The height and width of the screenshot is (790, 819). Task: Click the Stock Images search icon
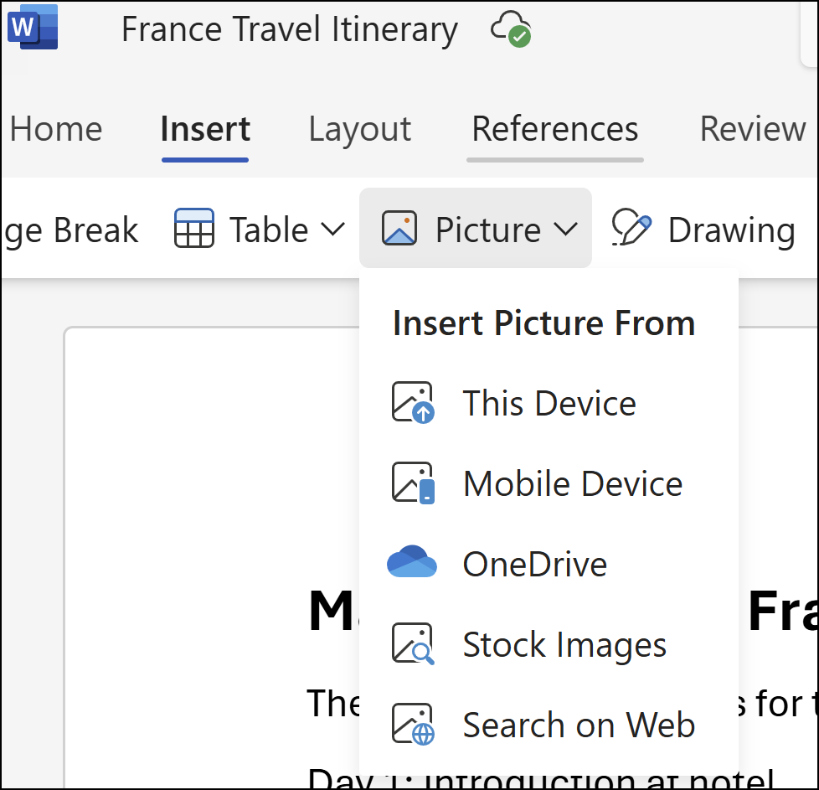(412, 643)
